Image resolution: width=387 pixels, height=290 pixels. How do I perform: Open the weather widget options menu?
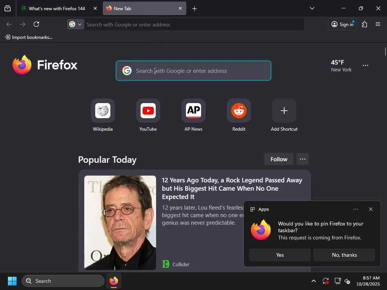coord(365,65)
